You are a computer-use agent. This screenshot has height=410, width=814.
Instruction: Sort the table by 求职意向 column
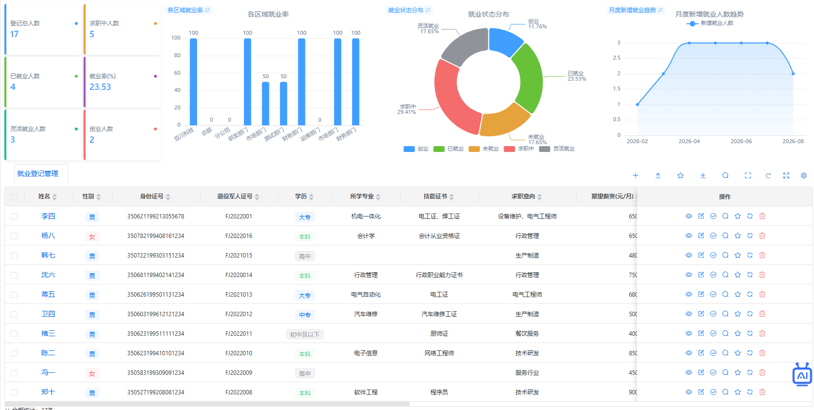540,197
